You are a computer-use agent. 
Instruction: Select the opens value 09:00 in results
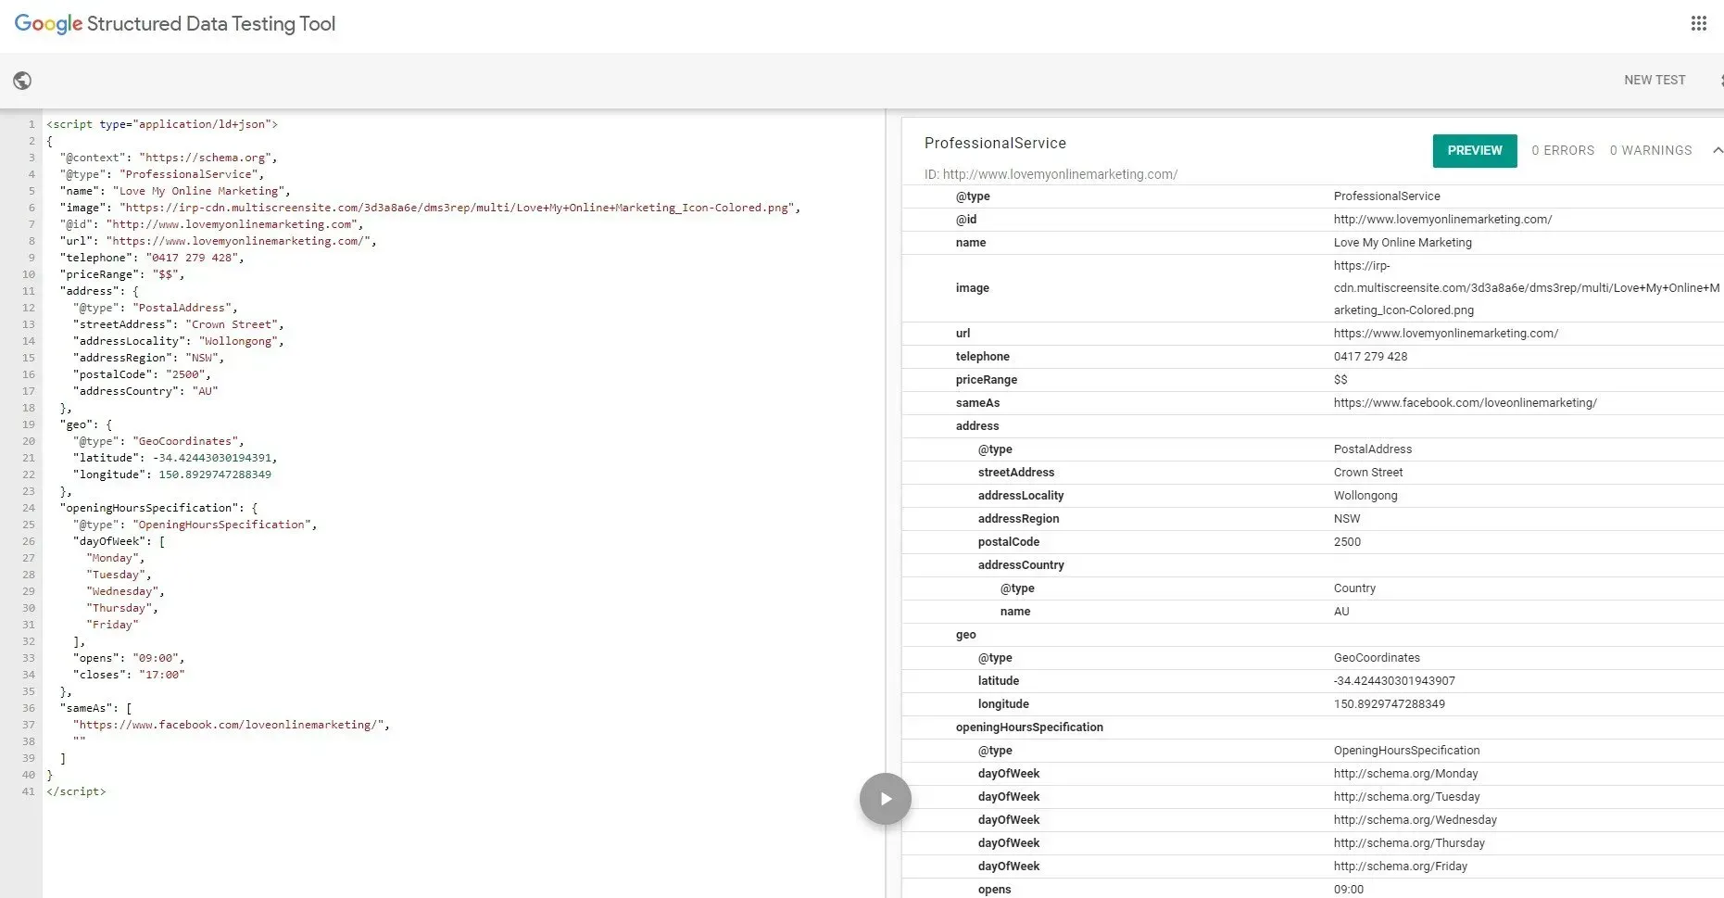(1348, 890)
